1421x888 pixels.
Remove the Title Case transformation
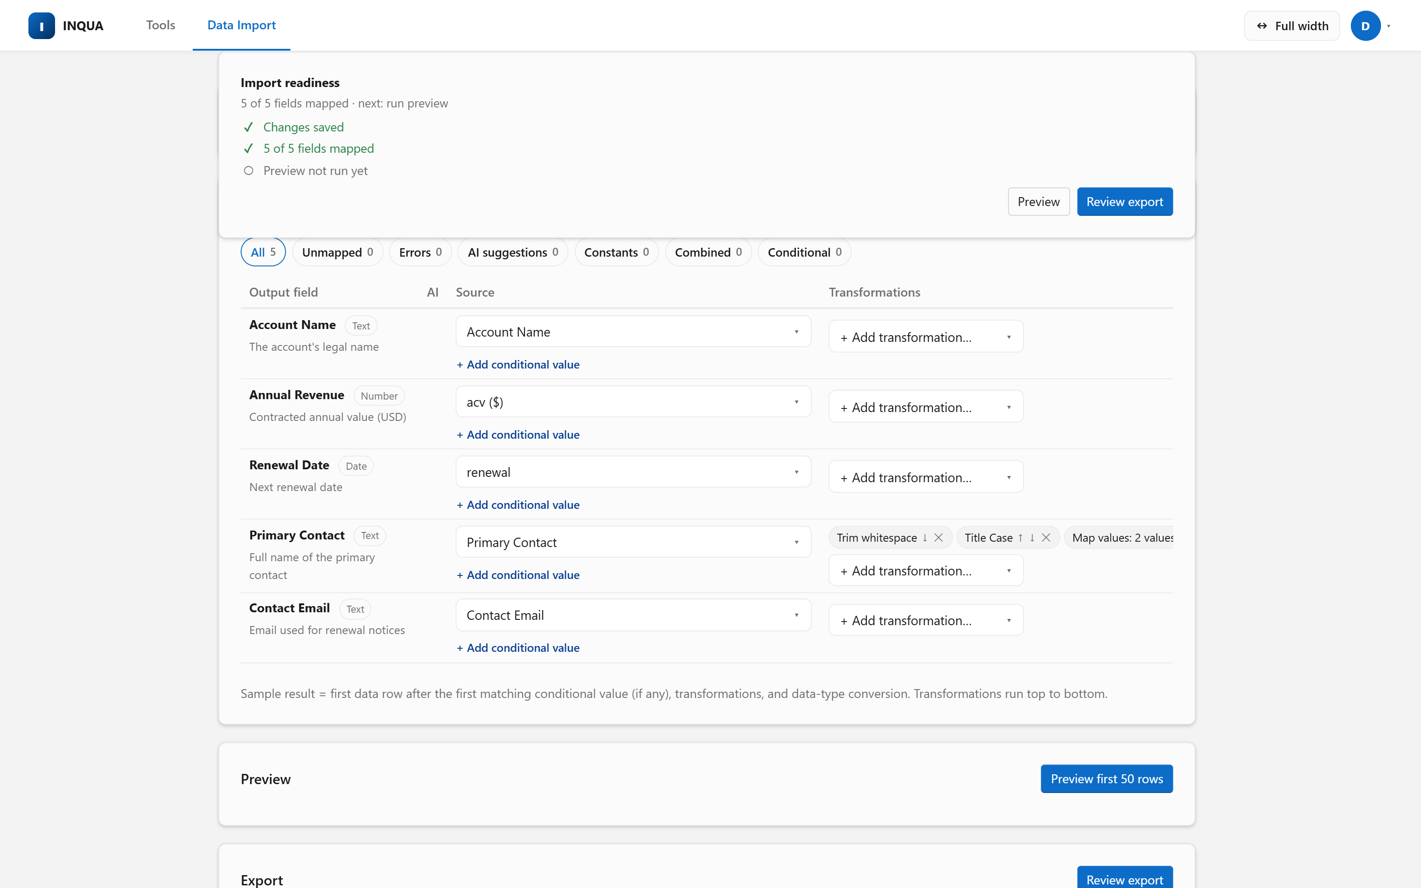pos(1046,537)
